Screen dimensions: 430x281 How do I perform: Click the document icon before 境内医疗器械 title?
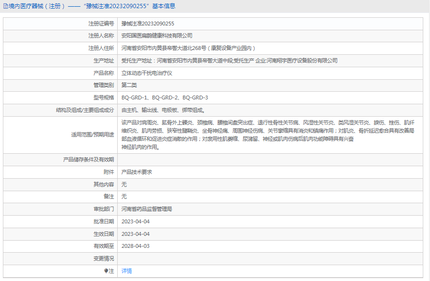(x=5, y=6)
